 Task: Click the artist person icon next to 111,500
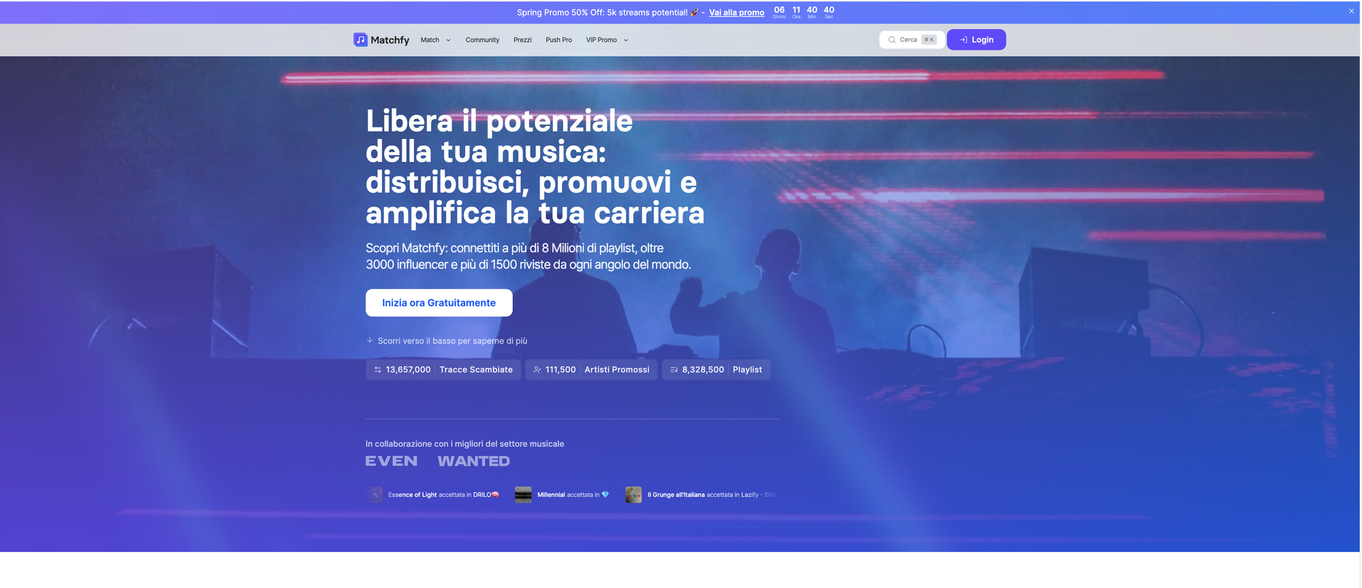[x=537, y=369]
